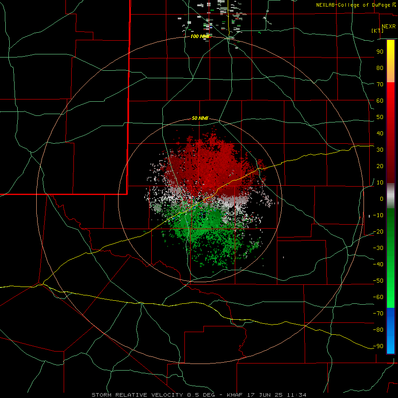
Task: Click the -80 value on velocity scale
Action: (x=378, y=330)
